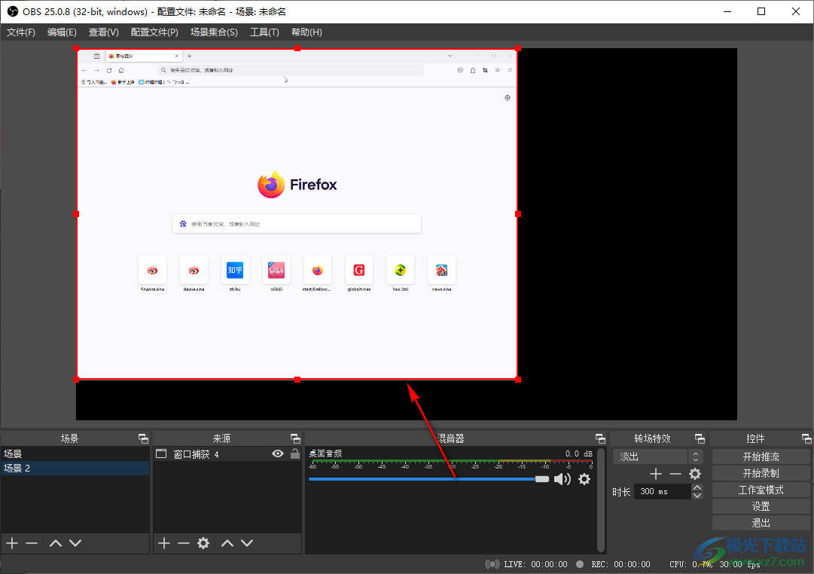This screenshot has width=814, height=574.
Task: Pop out the 场景 dock panel icon
Action: [x=143, y=438]
